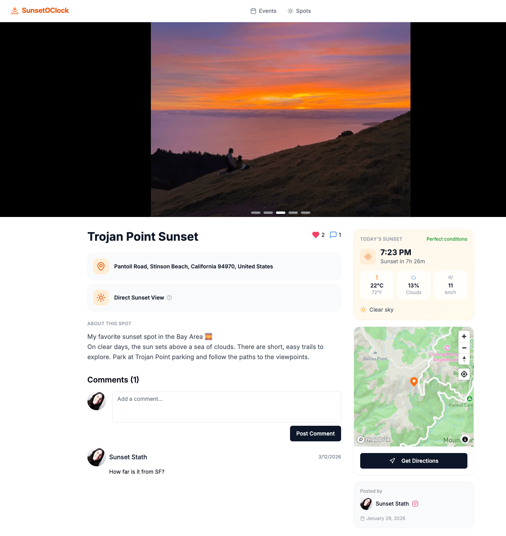Focus the Add a comment text box
Image resolution: width=506 pixels, height=536 pixels.
pyautogui.click(x=226, y=407)
